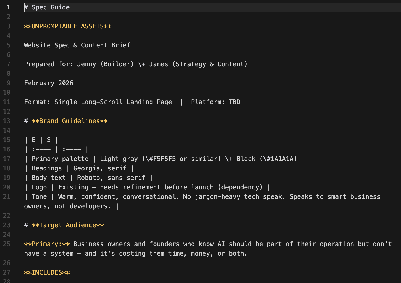The width and height of the screenshot is (401, 283).
Task: Select line number 18 in the gutter
Action: [x=7, y=168]
